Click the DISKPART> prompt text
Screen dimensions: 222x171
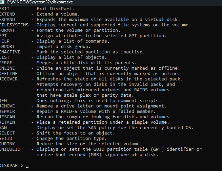(12, 166)
